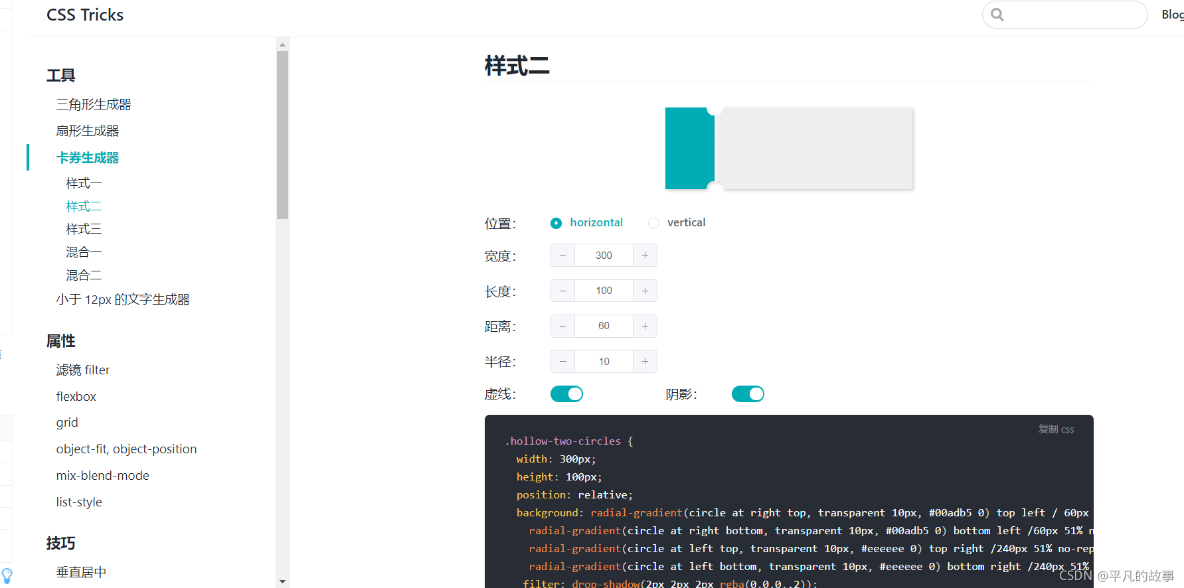
Task: Click 复制 css copy button
Action: [1056, 429]
